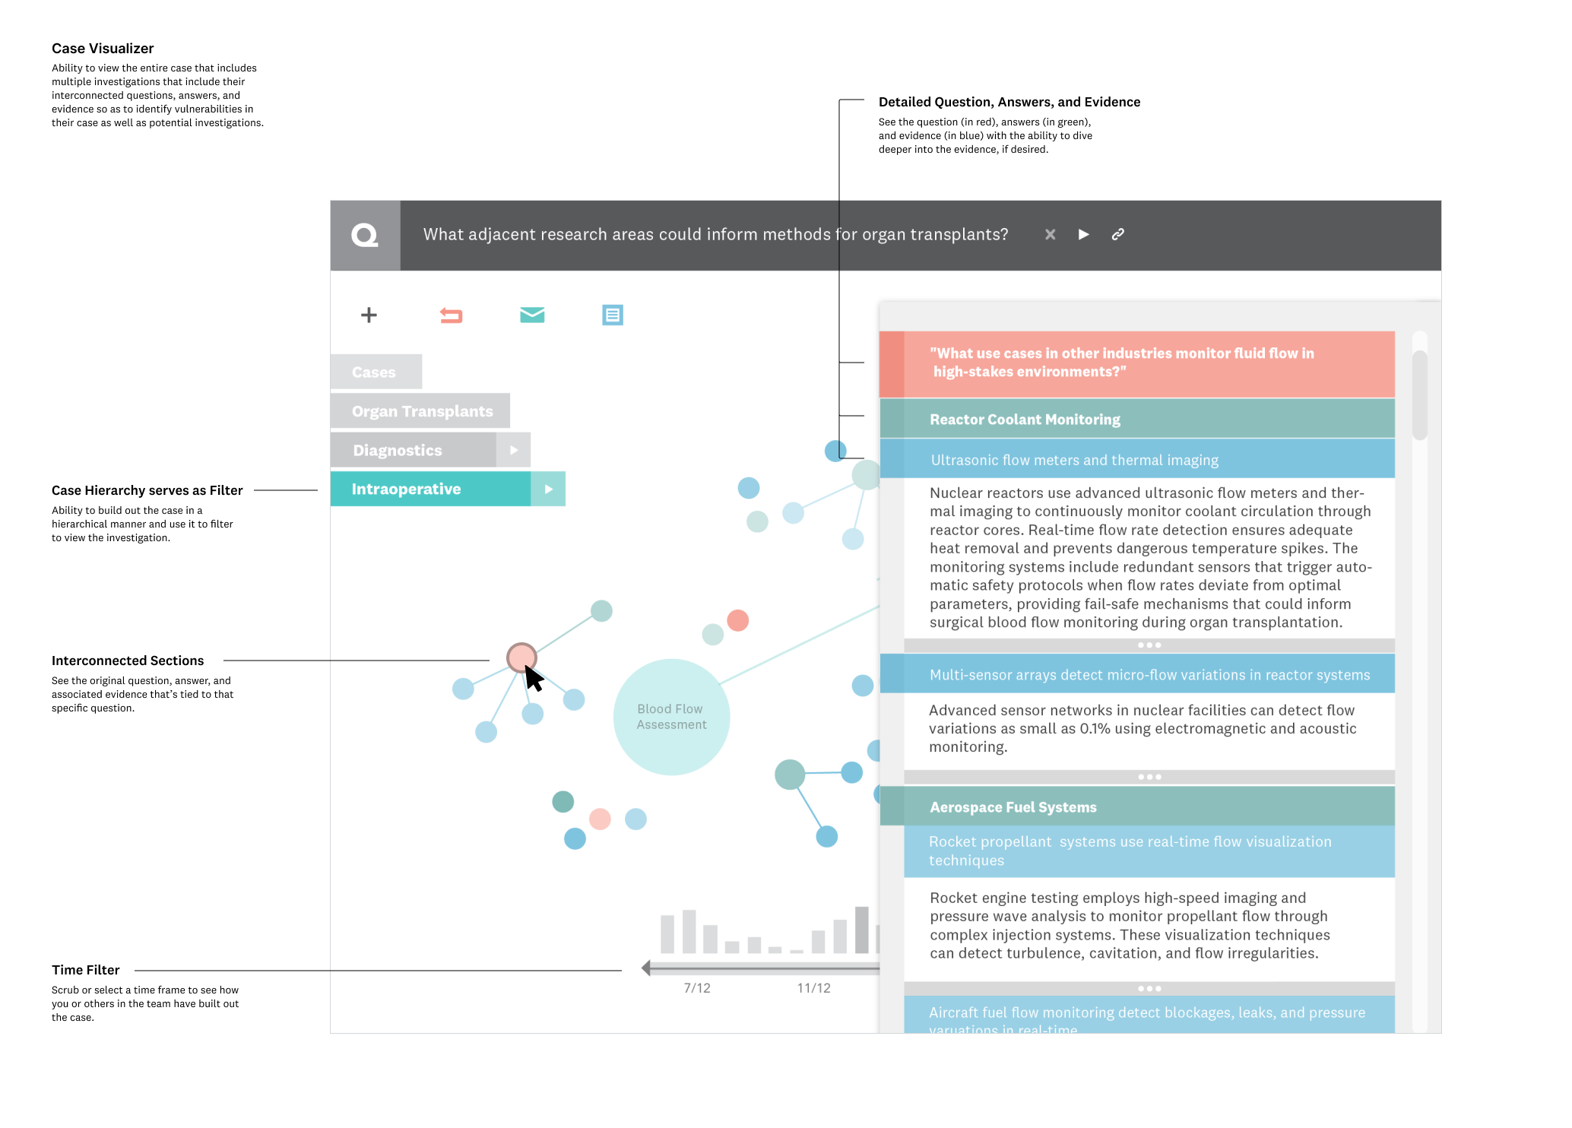Click the tallest dark histogram bar
1572x1128 pixels.
pos(861,930)
